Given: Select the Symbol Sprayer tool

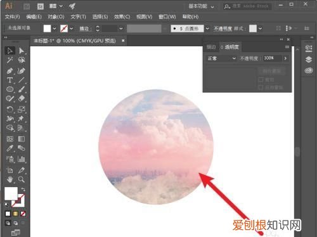Looking at the screenshot, I should pyautogui.click(x=10, y=159).
